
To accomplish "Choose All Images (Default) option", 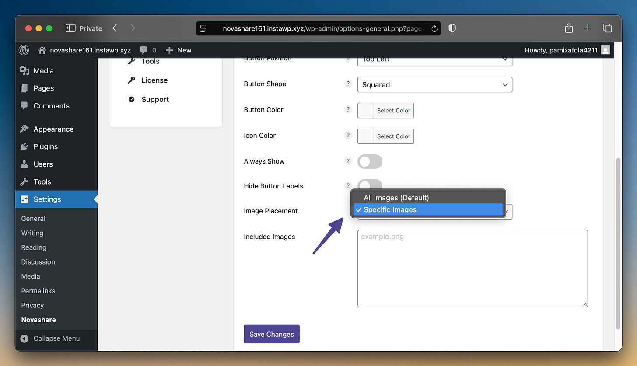I will pos(428,198).
